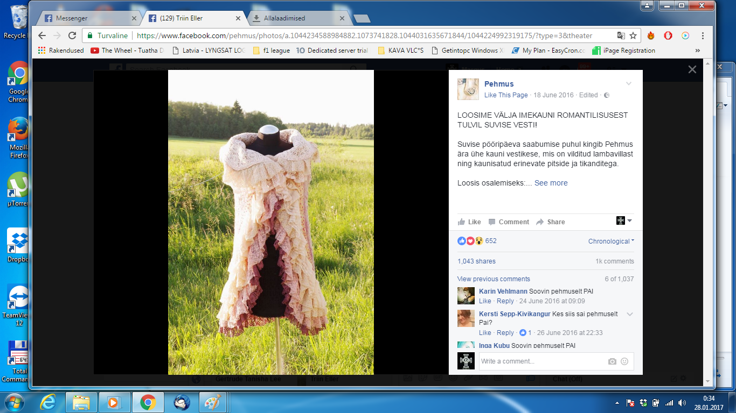Click the 1k comments count
This screenshot has width=736, height=413.
(x=615, y=261)
